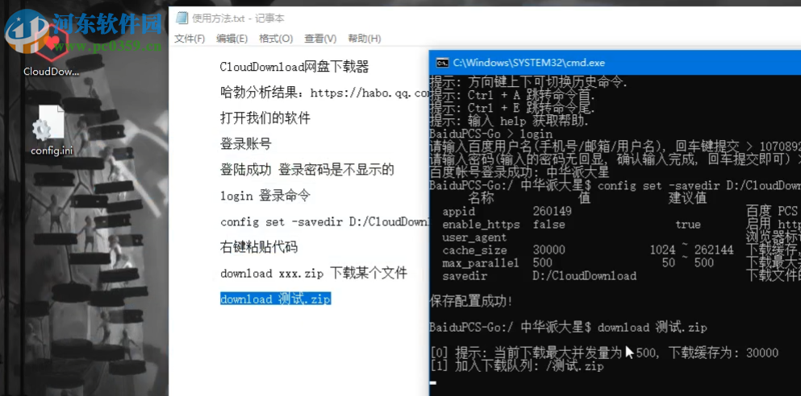Click the line 'download xxx.zip 下载某个文件'
This screenshot has width=801, height=396.
(314, 274)
